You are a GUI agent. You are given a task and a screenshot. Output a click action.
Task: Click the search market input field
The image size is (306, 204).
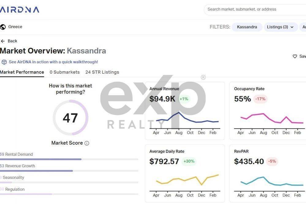click(254, 9)
